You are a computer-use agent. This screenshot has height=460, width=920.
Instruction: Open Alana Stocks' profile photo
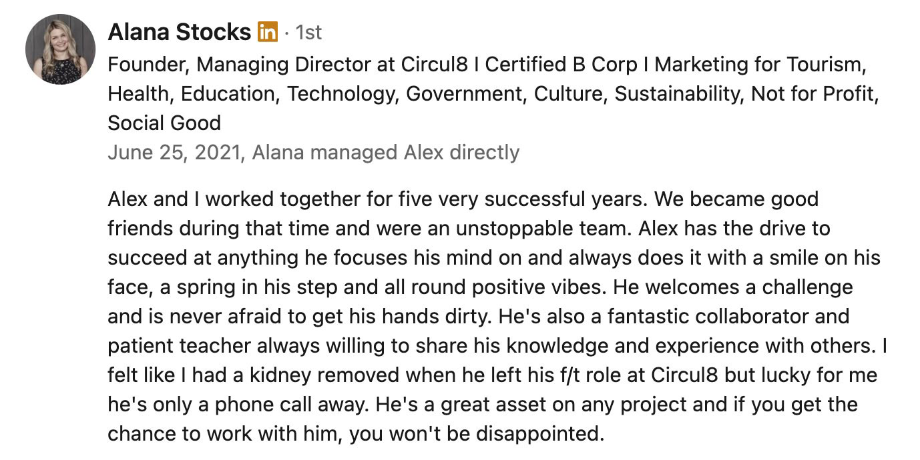pos(55,48)
